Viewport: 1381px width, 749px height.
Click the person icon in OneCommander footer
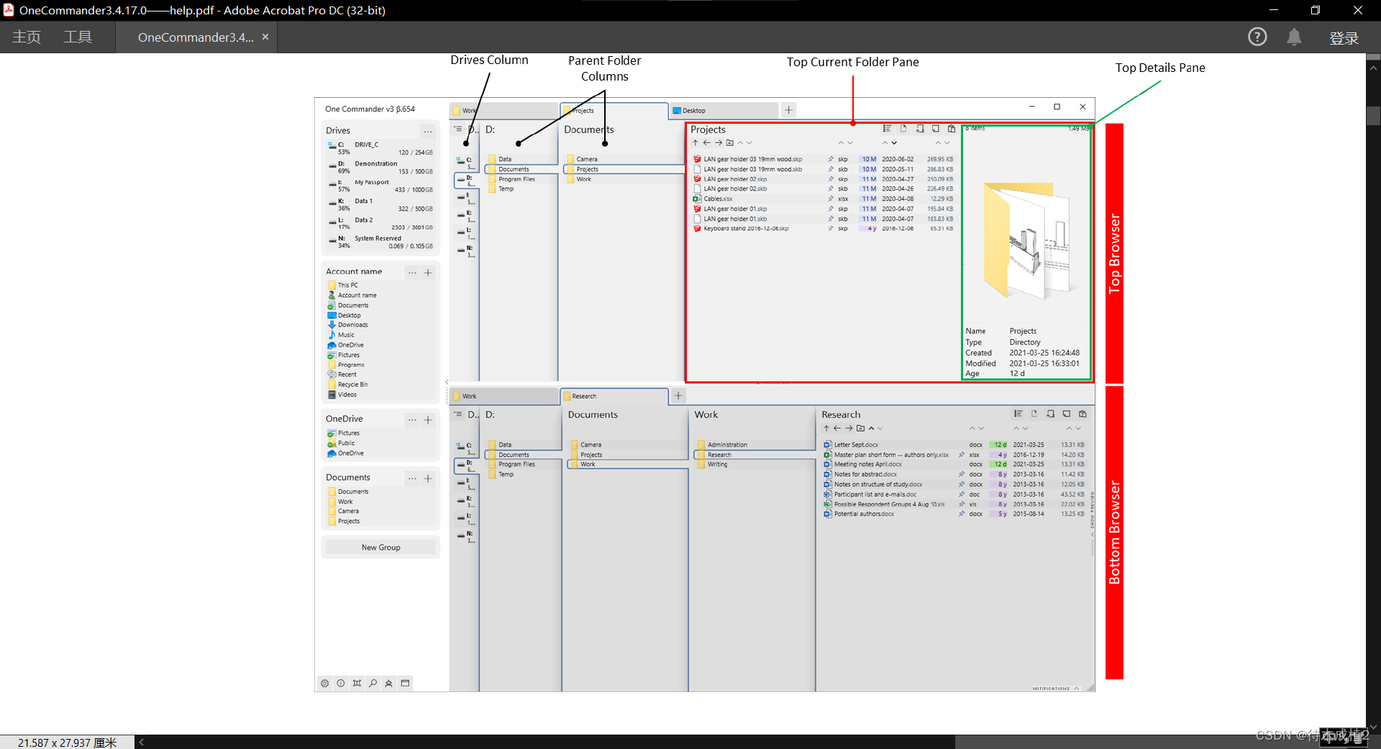[x=388, y=684]
